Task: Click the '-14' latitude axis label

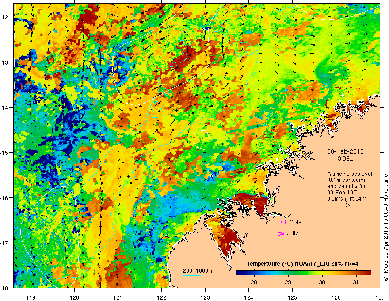Action: [x=4, y=108]
